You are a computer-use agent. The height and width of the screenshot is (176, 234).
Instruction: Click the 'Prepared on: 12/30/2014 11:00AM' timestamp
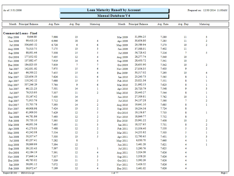207,10
